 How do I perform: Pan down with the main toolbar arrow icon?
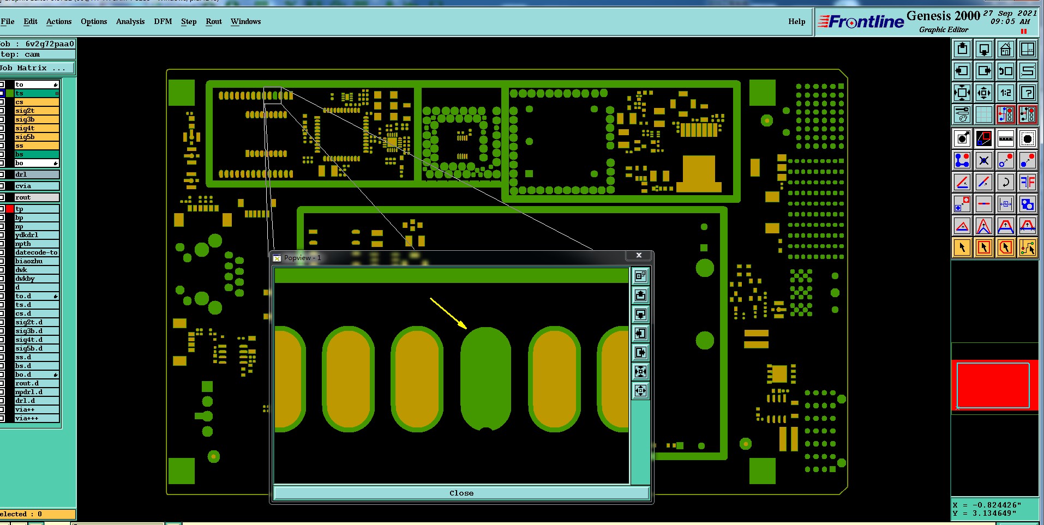click(x=984, y=50)
